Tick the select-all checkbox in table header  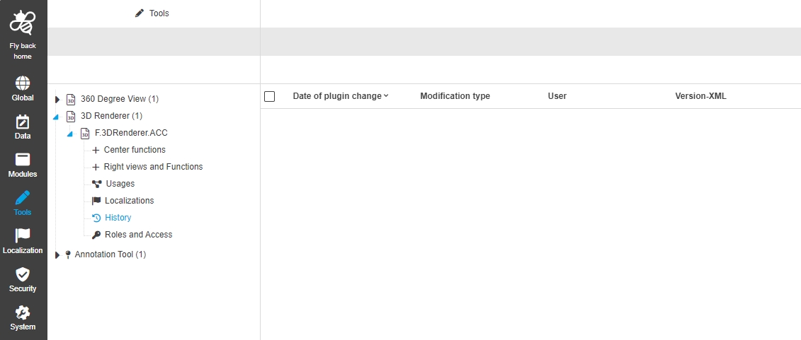[x=270, y=96]
